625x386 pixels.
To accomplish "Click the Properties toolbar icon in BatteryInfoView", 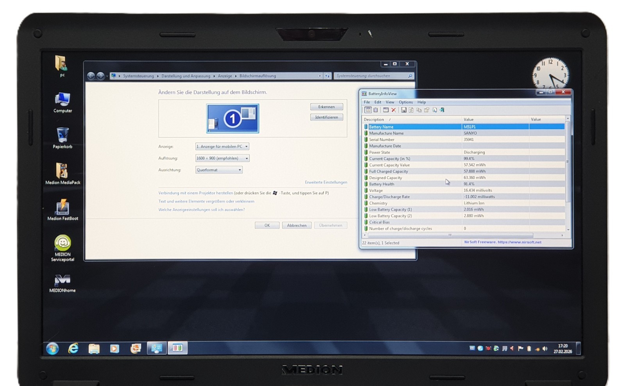I will tap(427, 110).
